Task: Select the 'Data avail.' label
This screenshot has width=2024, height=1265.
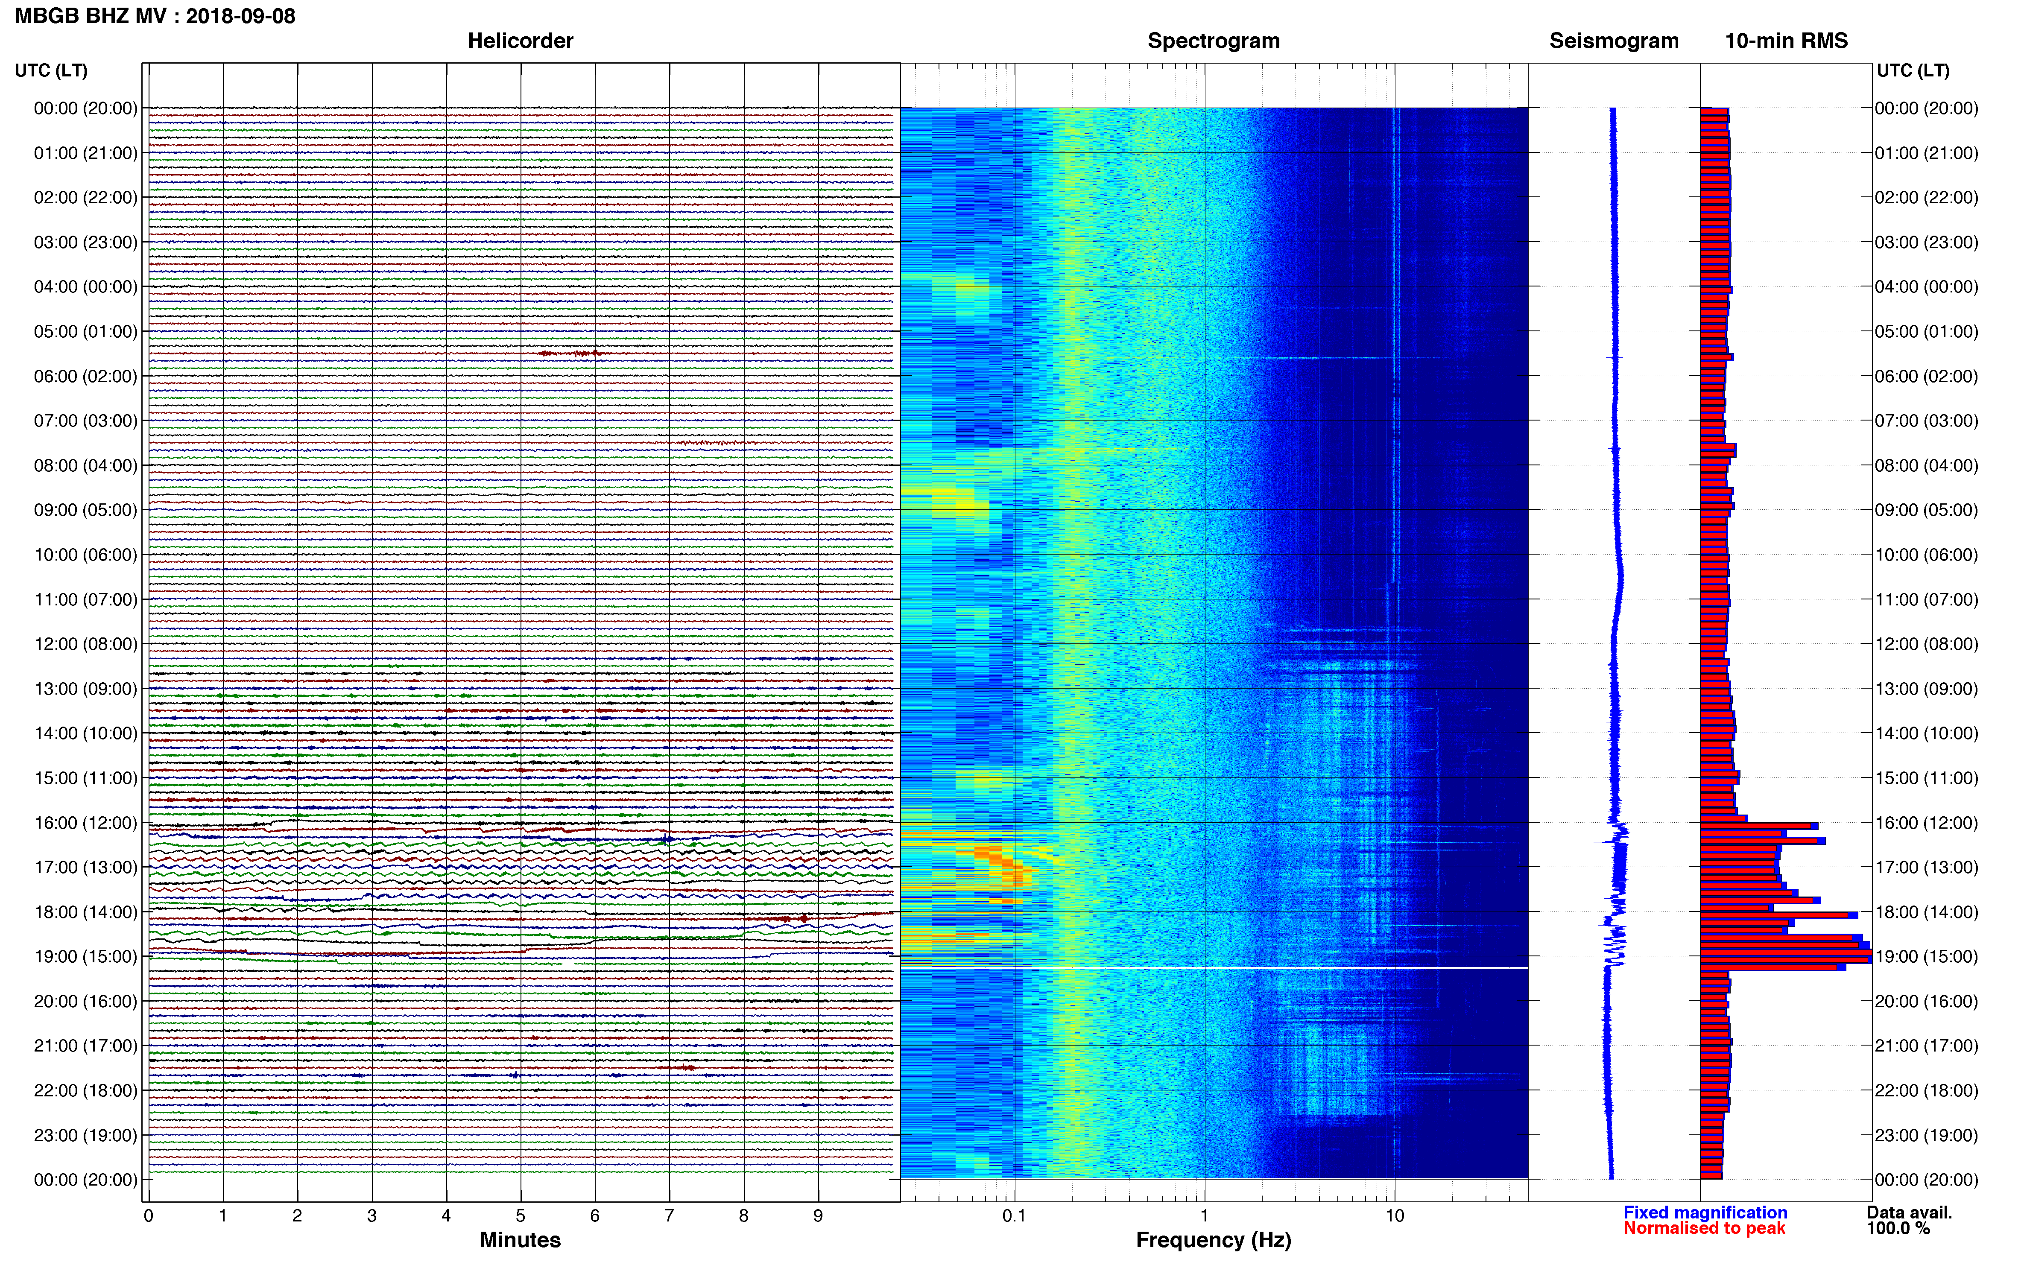Action: 1910,1212
